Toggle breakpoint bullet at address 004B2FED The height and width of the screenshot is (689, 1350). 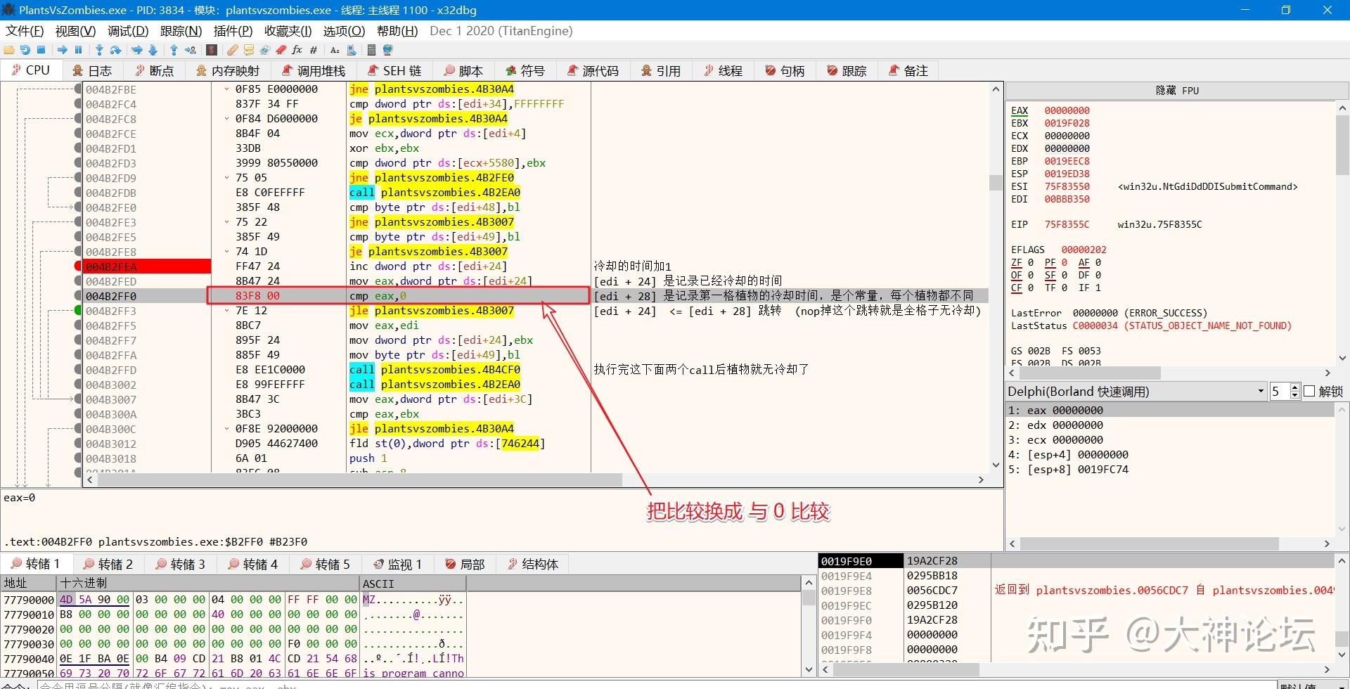[78, 281]
